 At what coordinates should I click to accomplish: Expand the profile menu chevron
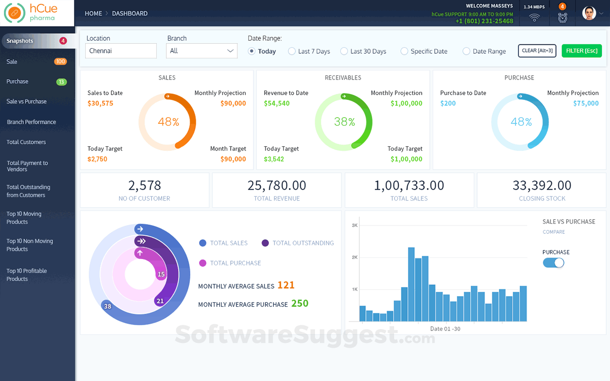click(x=601, y=13)
